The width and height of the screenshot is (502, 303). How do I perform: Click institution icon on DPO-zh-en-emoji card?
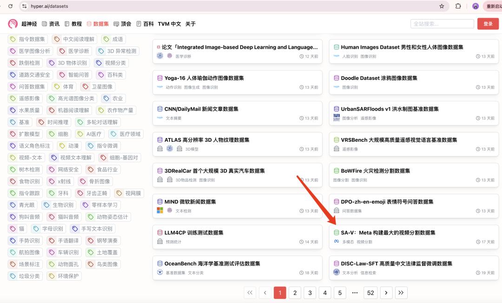pos(337,211)
